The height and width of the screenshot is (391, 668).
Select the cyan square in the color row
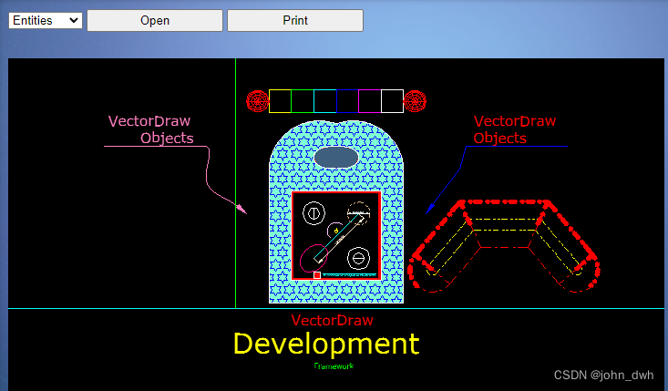click(x=325, y=101)
